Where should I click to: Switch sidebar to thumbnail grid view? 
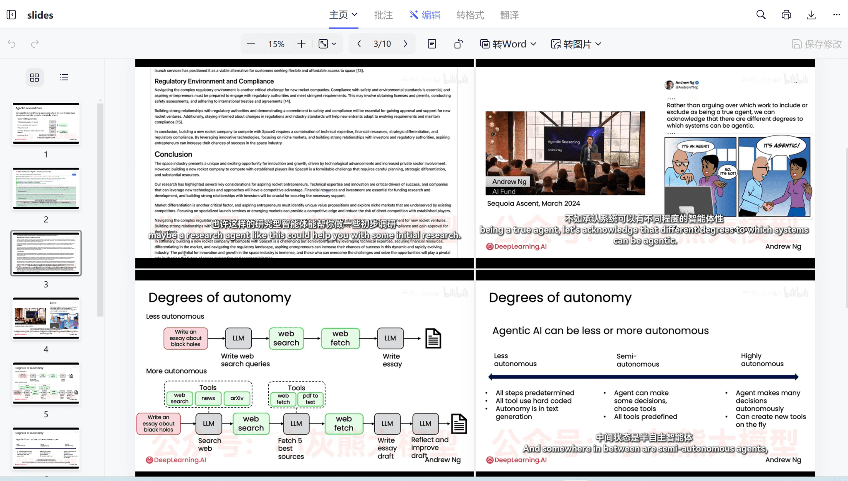pyautogui.click(x=34, y=77)
